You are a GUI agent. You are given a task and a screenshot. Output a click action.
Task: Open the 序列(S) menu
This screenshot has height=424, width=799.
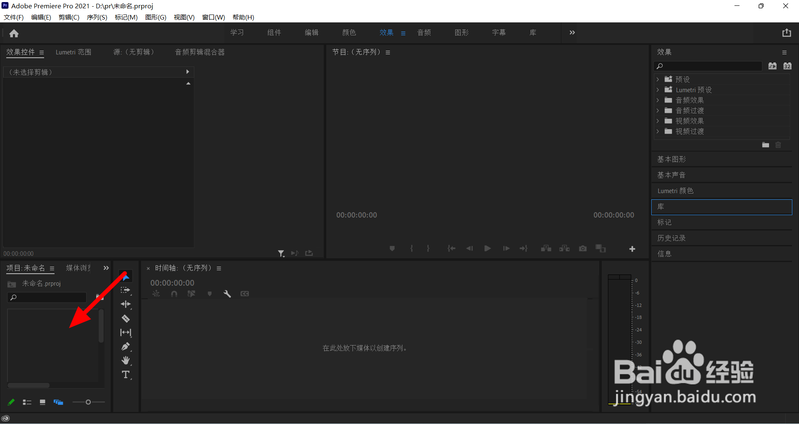pos(97,17)
